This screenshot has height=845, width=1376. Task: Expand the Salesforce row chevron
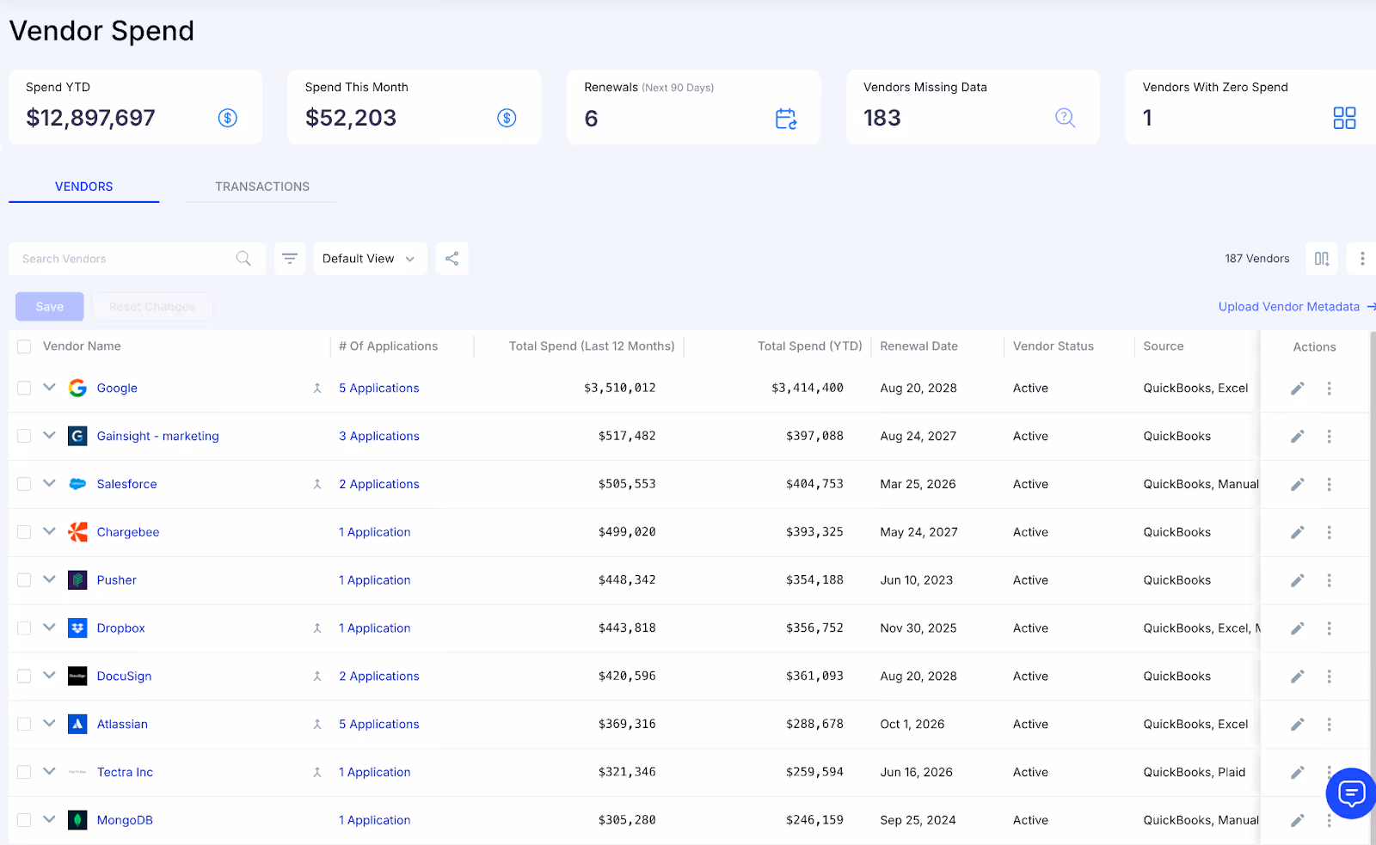click(49, 484)
